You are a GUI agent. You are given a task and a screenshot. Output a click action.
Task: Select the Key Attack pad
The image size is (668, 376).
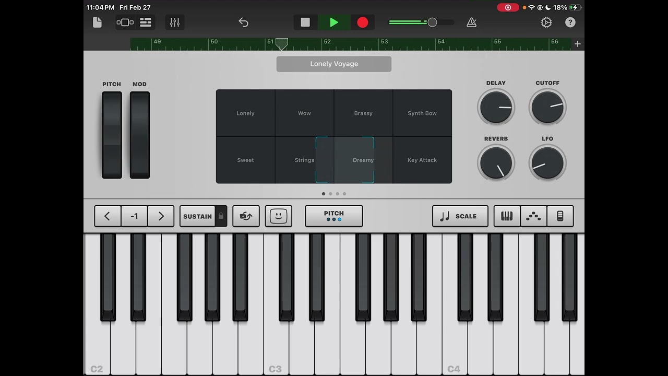422,160
